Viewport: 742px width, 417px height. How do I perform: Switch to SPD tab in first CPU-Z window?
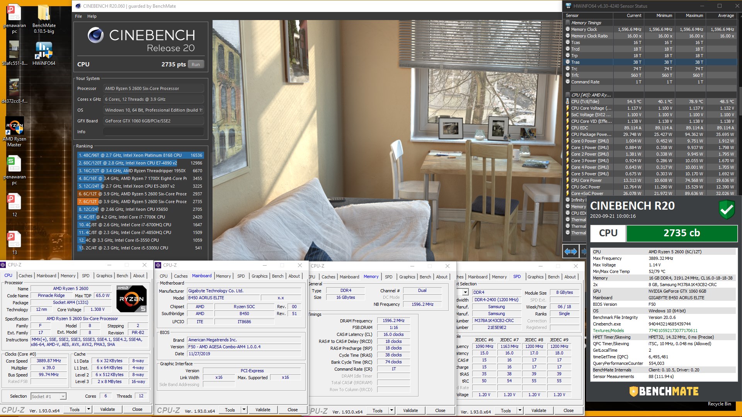(86, 276)
